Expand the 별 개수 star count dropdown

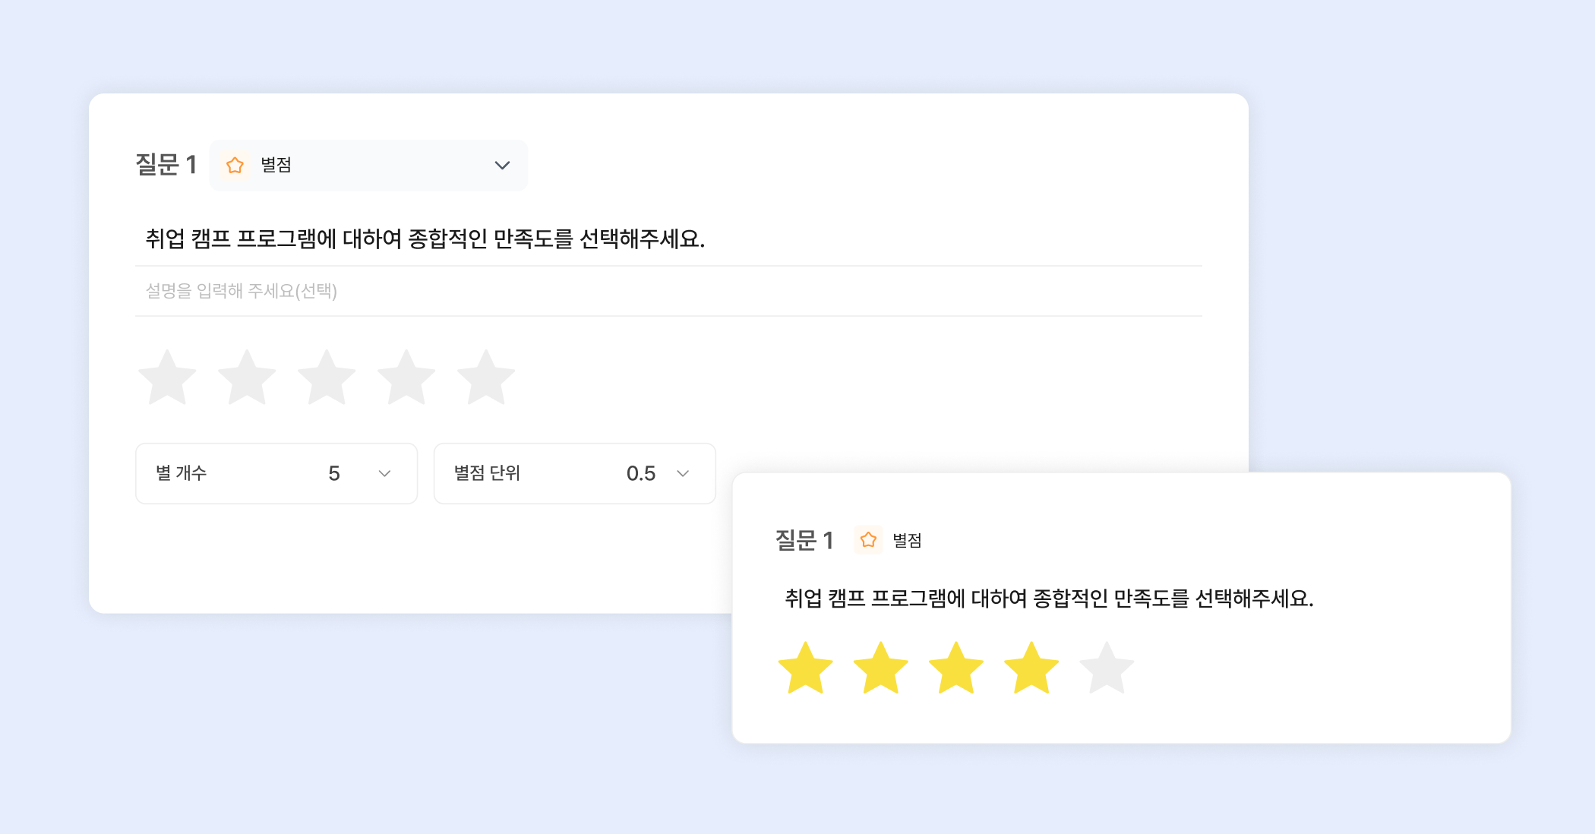[276, 473]
